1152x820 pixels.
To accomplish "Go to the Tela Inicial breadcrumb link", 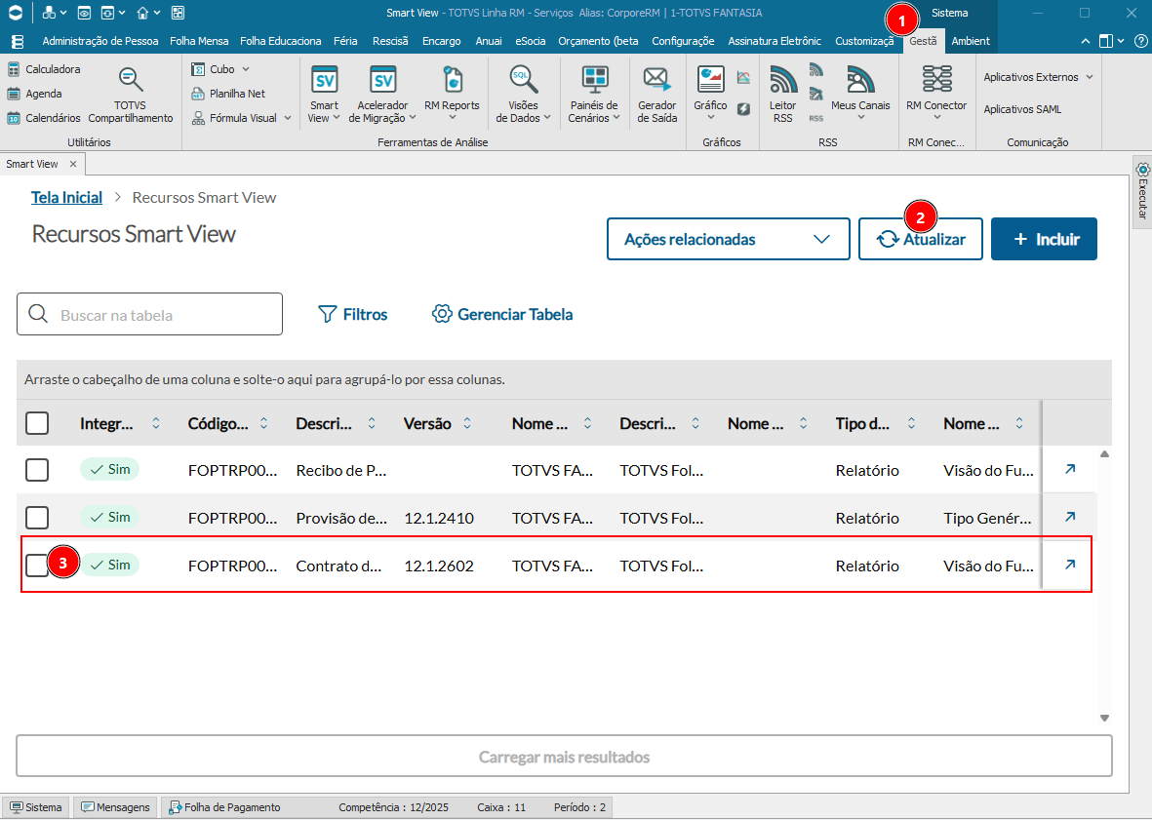I will (x=67, y=198).
